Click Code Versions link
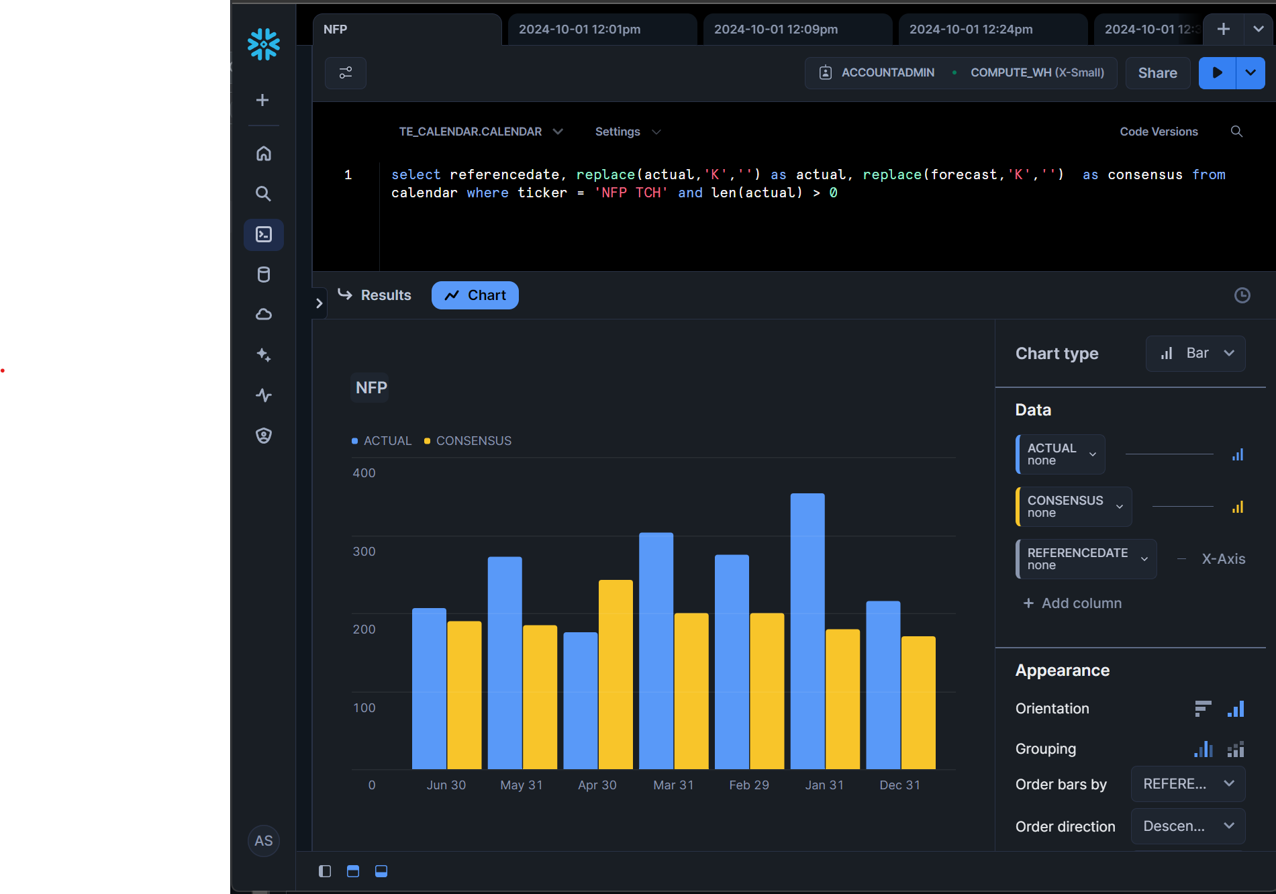Viewport: 1276px width, 894px height. (1159, 132)
